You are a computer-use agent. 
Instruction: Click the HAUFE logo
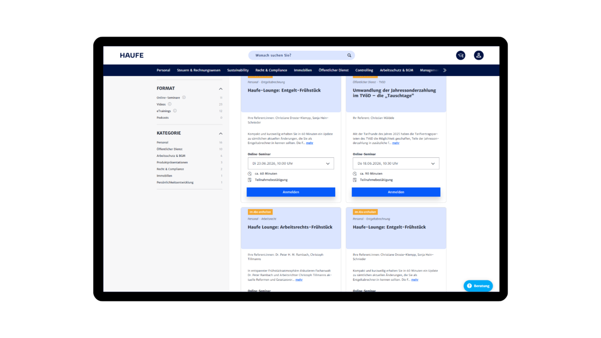click(131, 55)
